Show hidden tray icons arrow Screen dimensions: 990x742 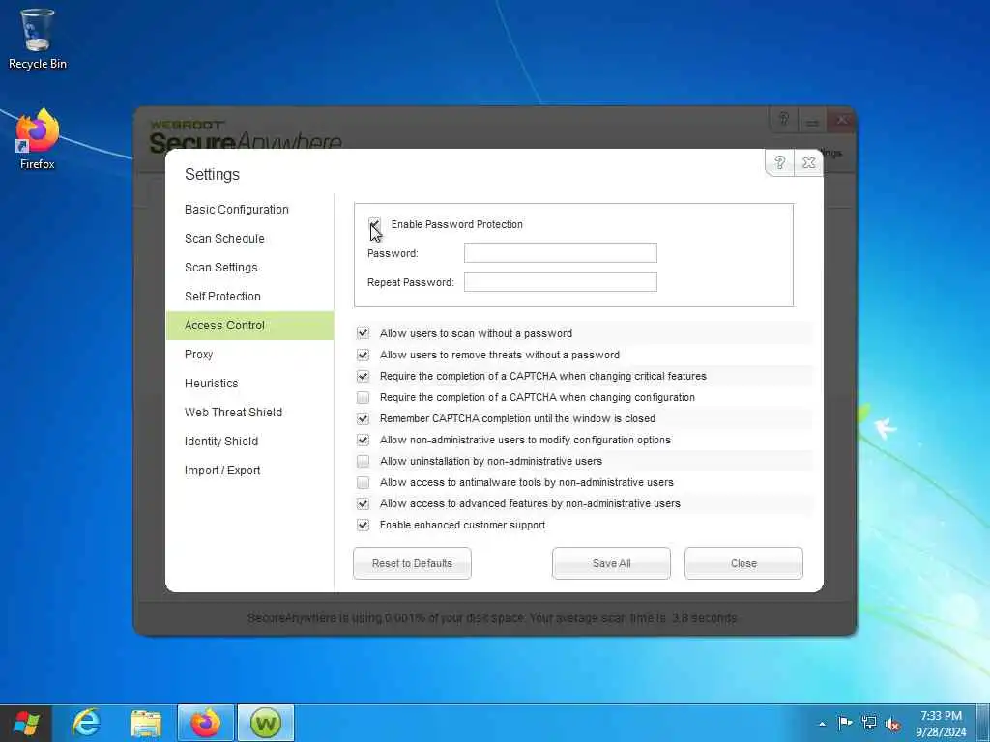coord(822,724)
